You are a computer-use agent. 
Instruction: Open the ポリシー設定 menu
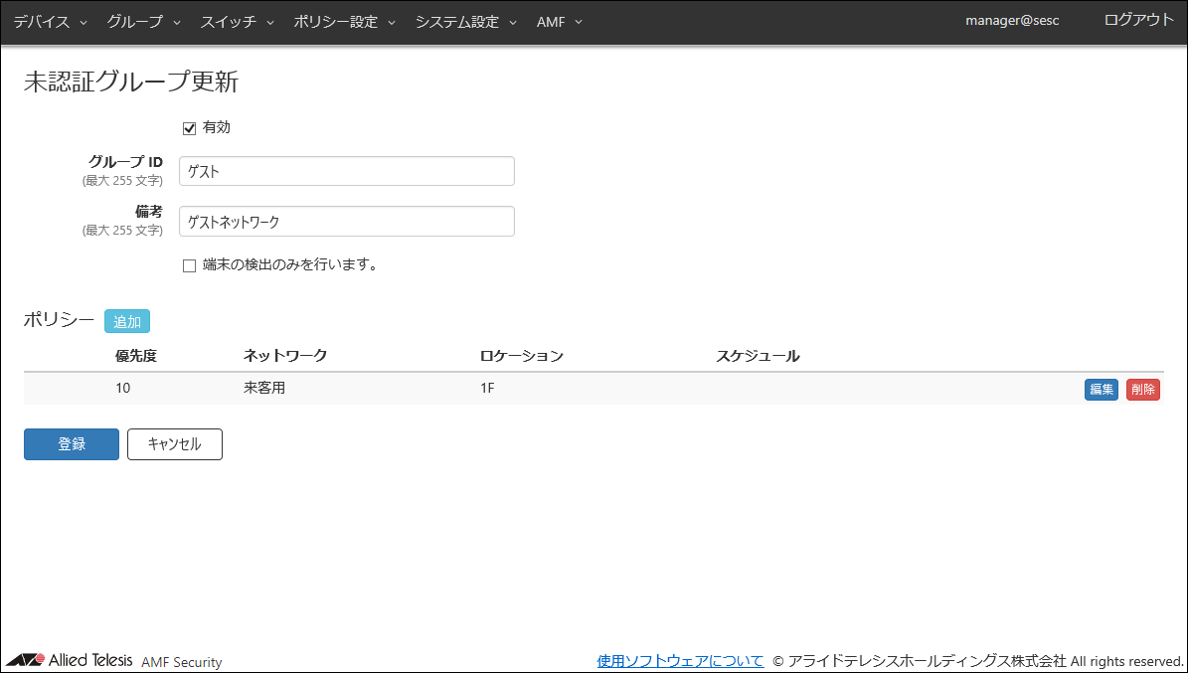pyautogui.click(x=344, y=22)
